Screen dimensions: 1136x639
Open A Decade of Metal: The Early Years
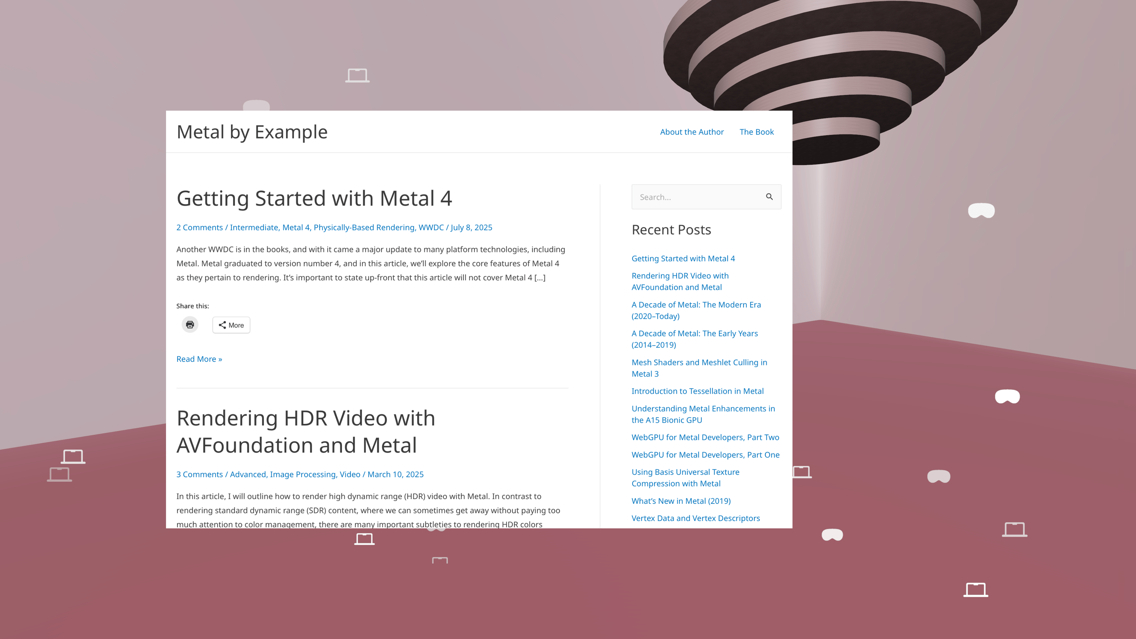695,339
